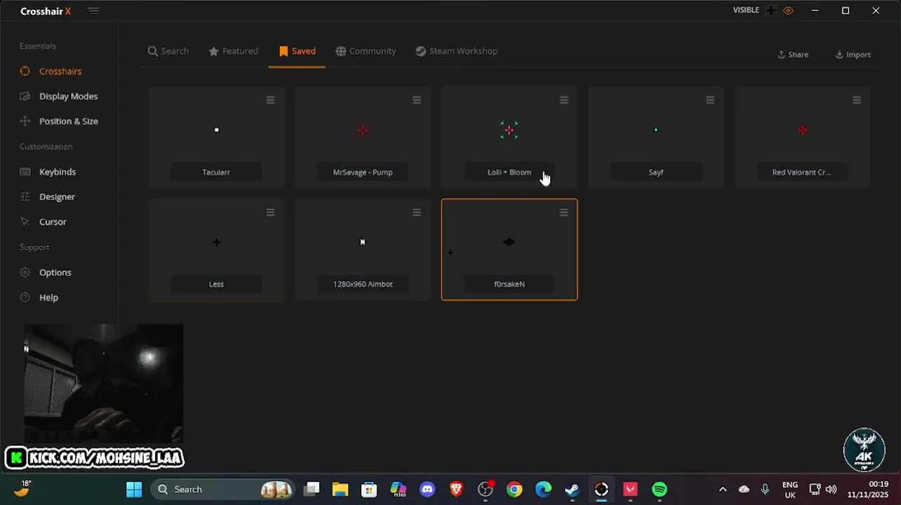Click the Share button
The width and height of the screenshot is (901, 505).
click(793, 55)
